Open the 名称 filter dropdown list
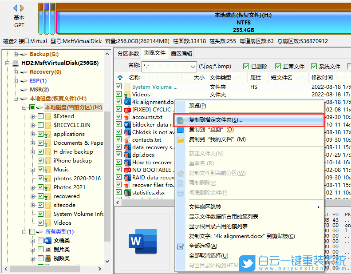This screenshot has width=351, height=274. tap(193, 67)
